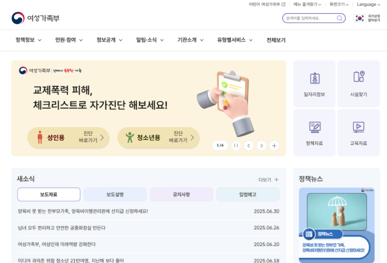This screenshot has width=387, height=263.
Task: Pause the banner slideshow
Action: pyautogui.click(x=236, y=146)
